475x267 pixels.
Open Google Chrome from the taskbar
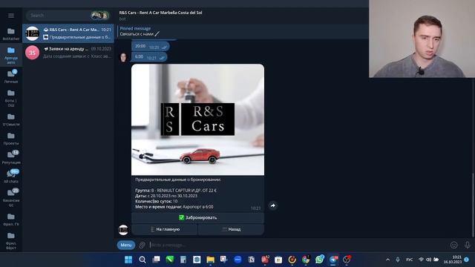(x=306, y=260)
